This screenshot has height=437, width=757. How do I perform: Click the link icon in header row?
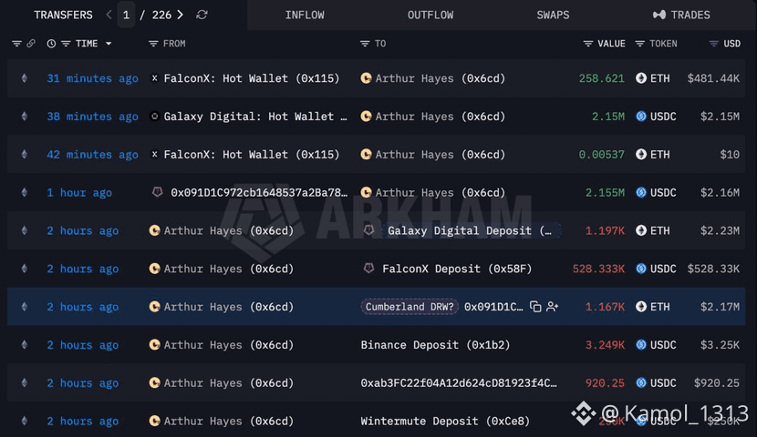tap(31, 44)
